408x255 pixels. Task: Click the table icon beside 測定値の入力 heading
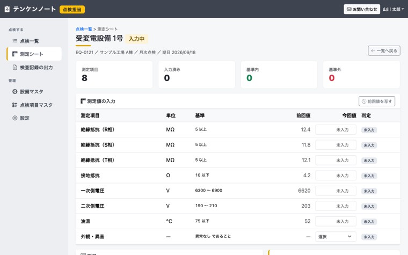[83, 101]
